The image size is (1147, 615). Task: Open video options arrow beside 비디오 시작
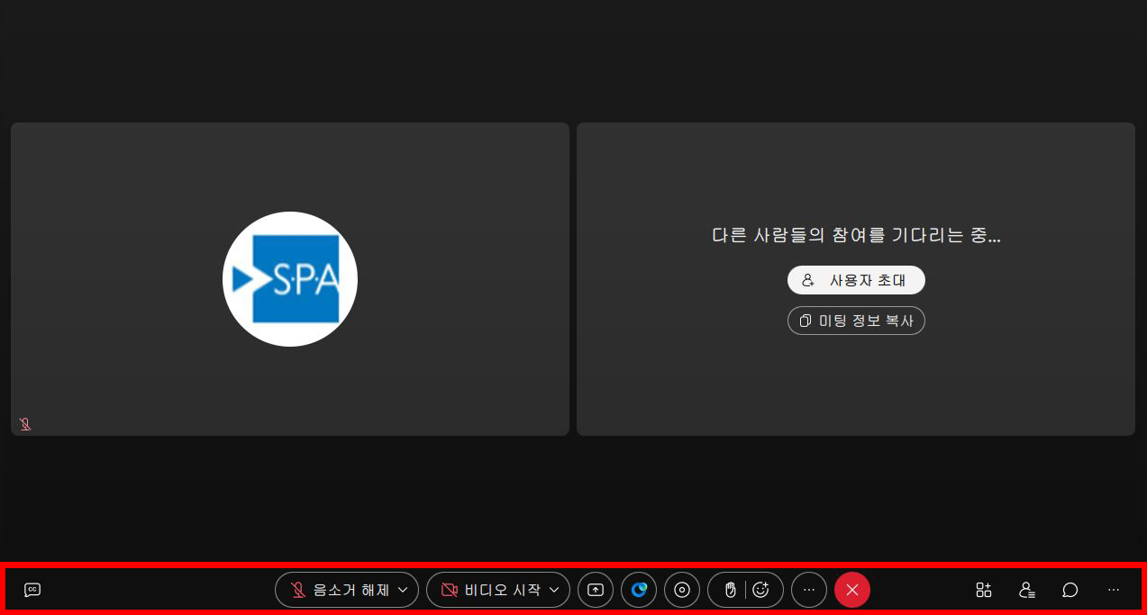click(x=554, y=590)
